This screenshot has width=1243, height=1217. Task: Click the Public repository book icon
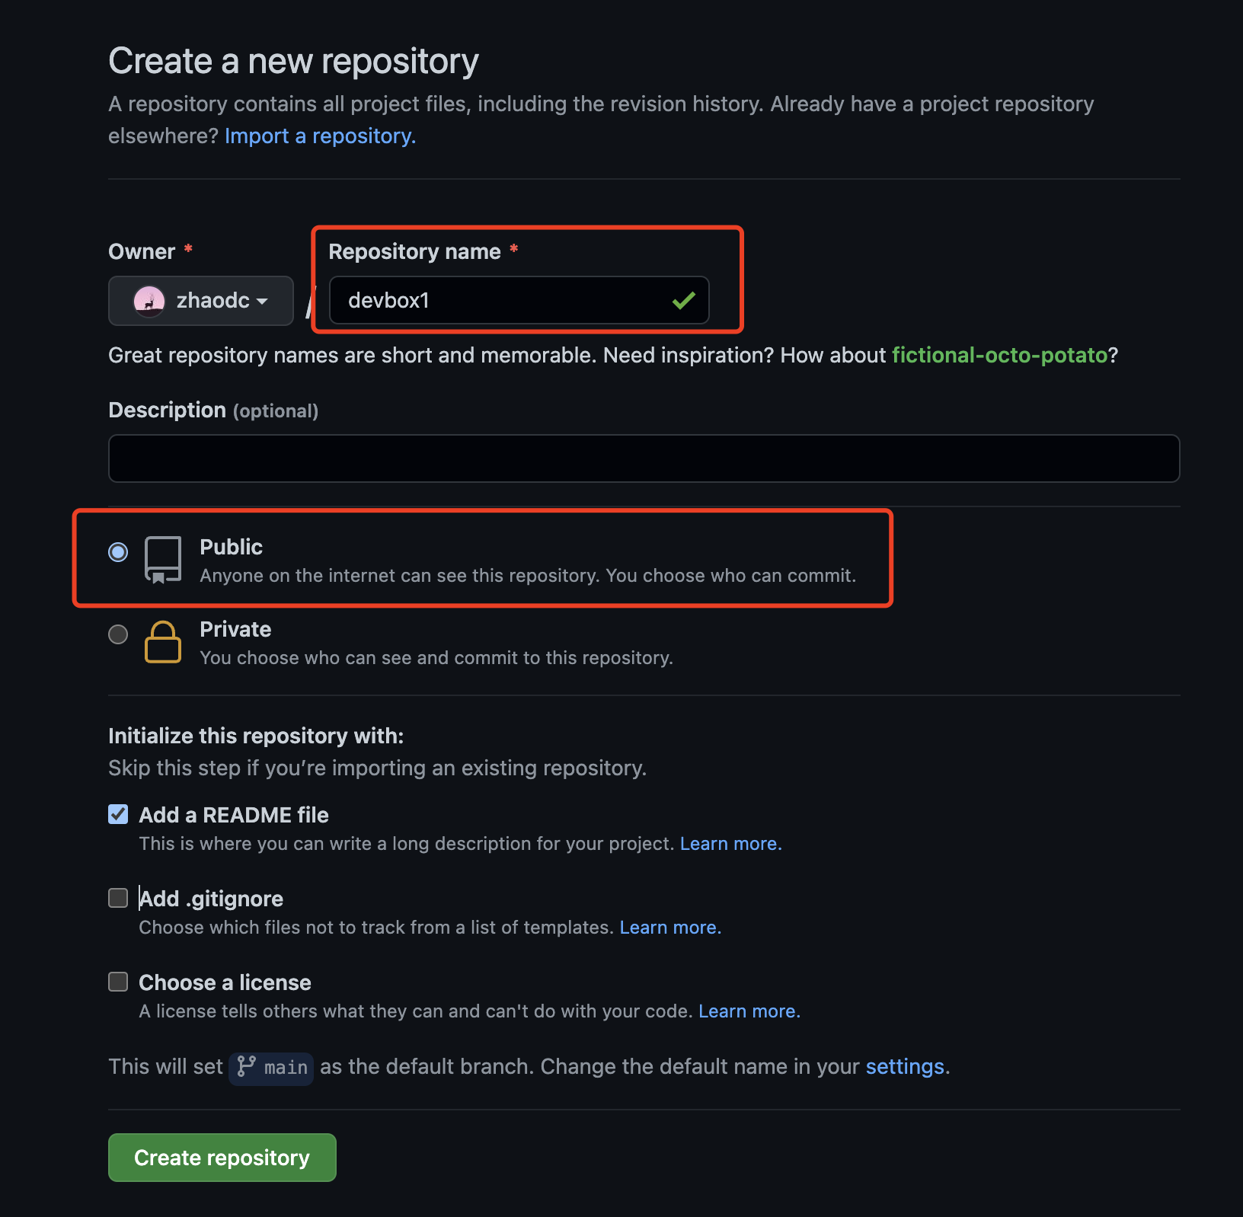[x=163, y=560]
